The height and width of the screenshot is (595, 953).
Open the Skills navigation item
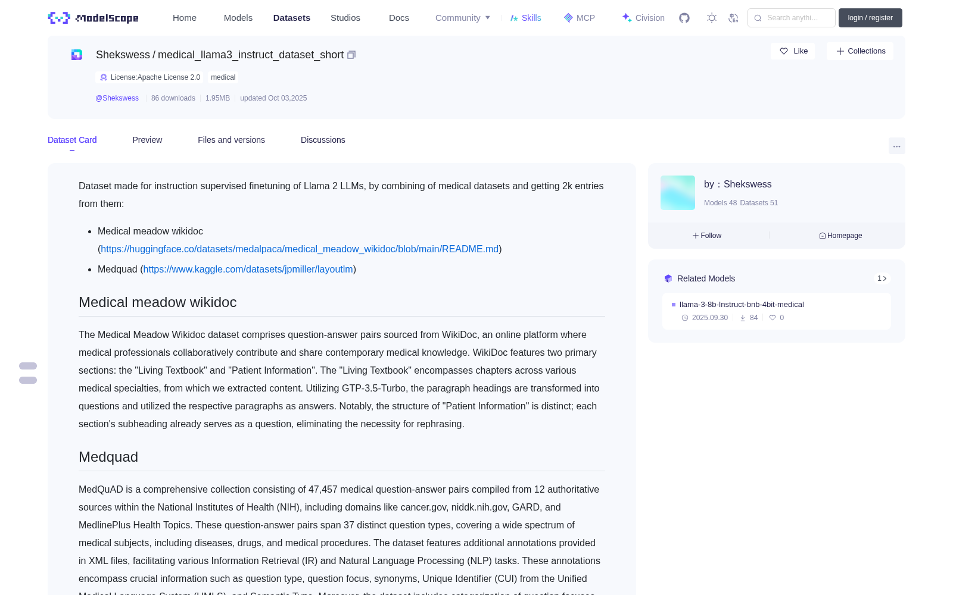[525, 18]
